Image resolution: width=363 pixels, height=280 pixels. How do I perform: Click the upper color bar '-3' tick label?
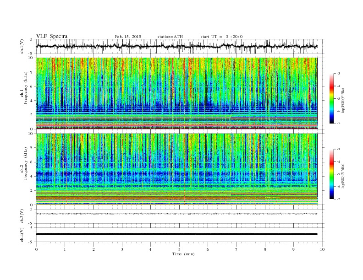[338, 74]
